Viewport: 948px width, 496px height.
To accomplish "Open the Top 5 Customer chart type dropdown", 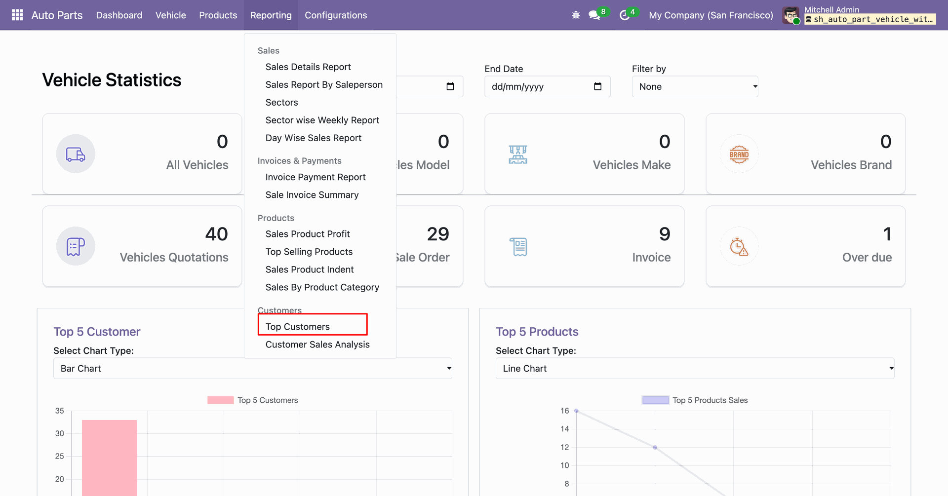I will click(x=253, y=369).
